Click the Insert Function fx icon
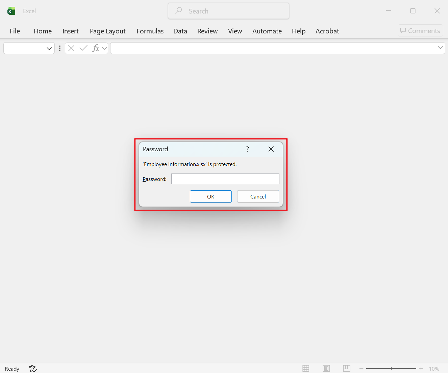Screen dimensions: 448x373 coord(96,48)
